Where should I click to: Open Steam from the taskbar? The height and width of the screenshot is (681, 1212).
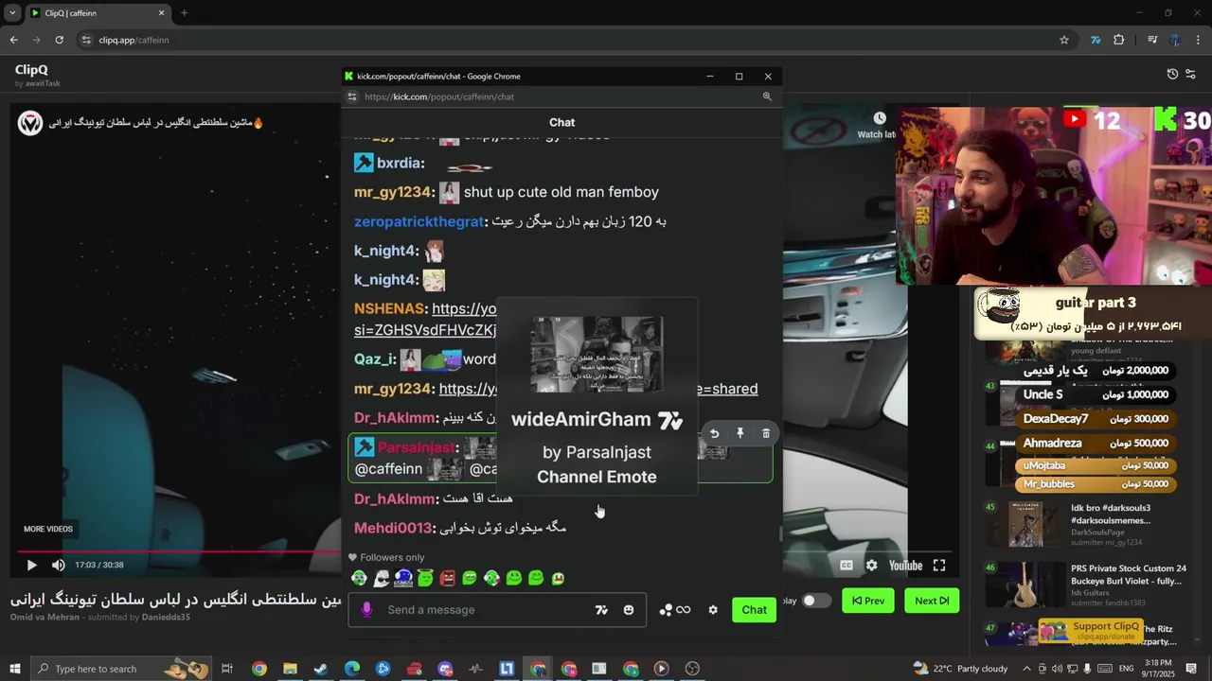[x=321, y=669]
